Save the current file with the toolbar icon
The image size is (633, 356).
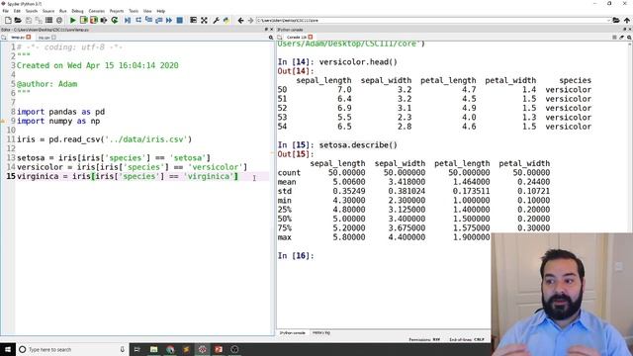tap(29, 20)
